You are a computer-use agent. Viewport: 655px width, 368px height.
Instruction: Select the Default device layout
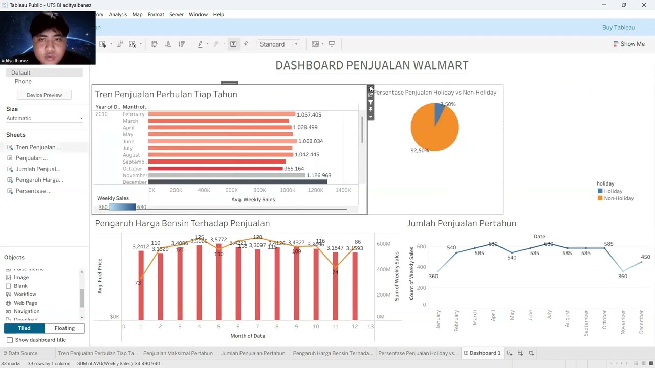coord(45,73)
